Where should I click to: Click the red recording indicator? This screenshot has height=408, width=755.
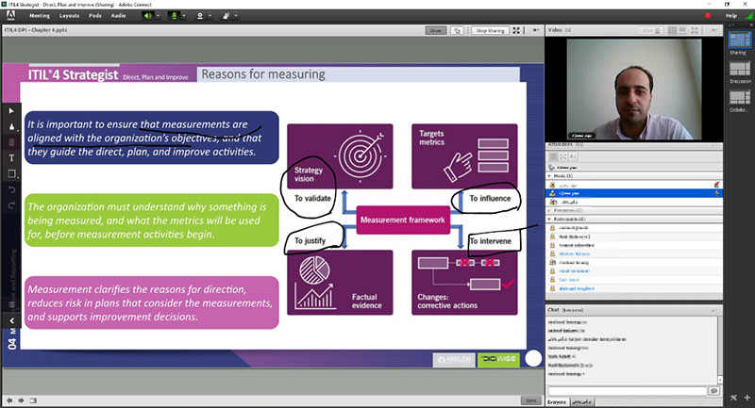point(708,15)
